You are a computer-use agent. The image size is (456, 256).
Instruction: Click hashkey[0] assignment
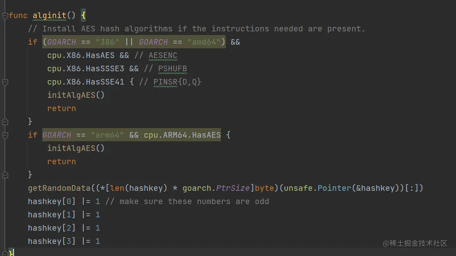tap(64, 201)
